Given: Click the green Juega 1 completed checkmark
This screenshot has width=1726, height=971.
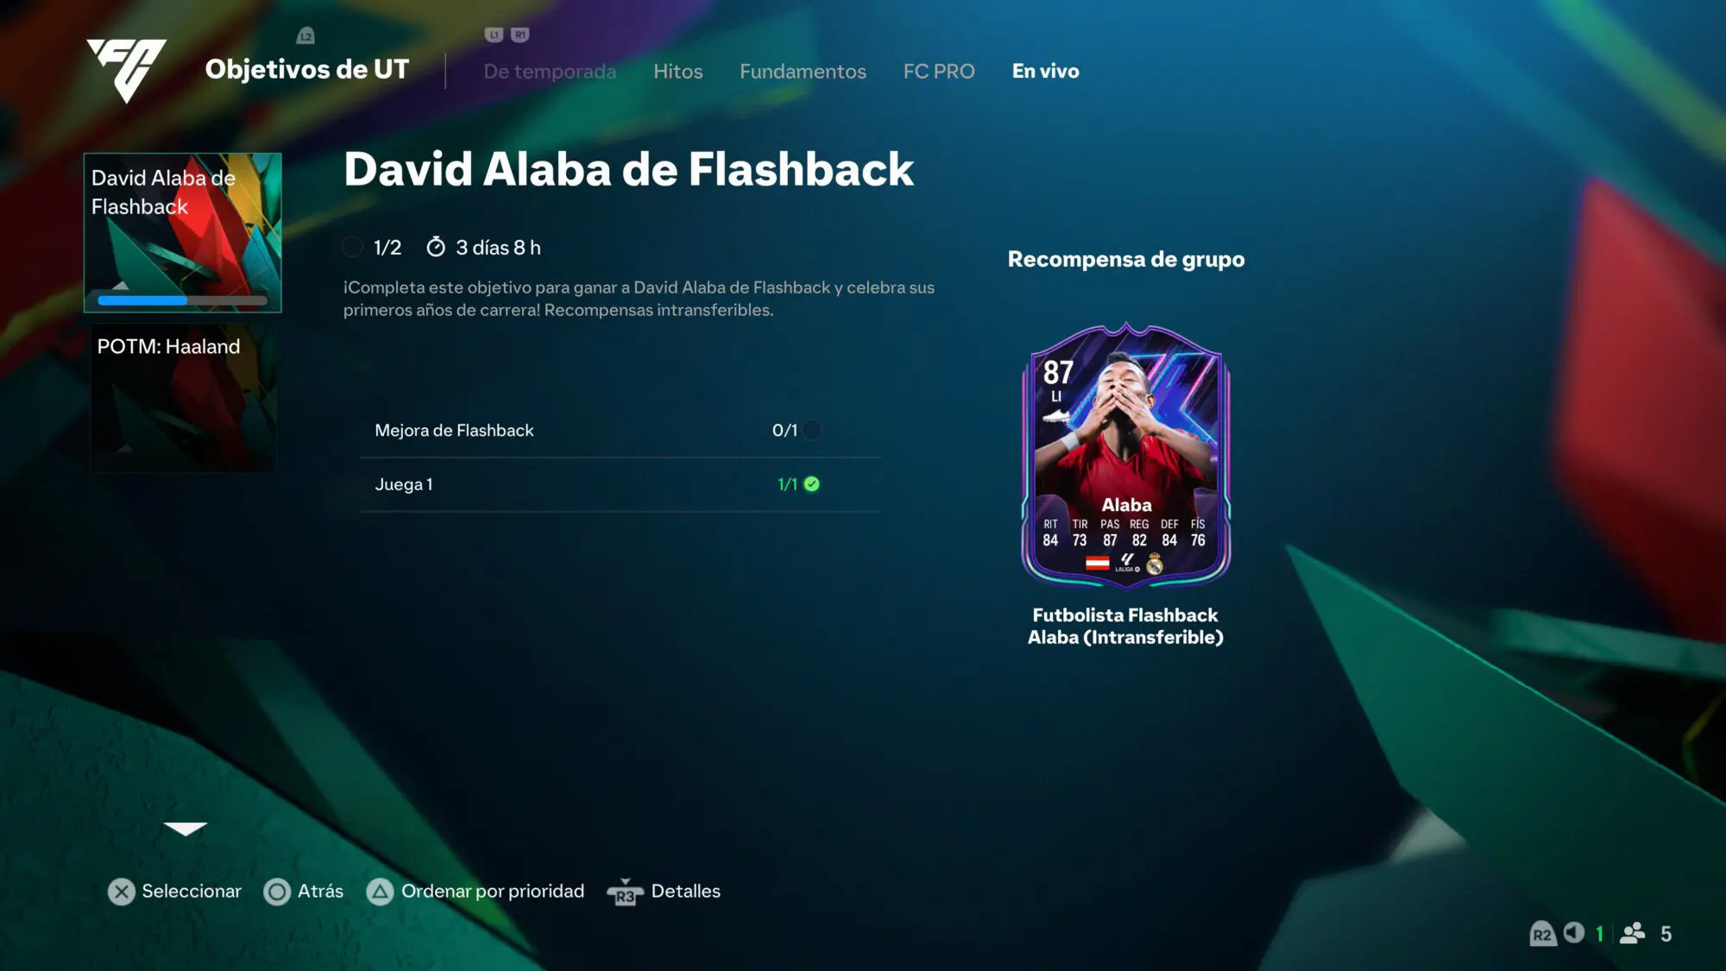Looking at the screenshot, I should pyautogui.click(x=812, y=484).
